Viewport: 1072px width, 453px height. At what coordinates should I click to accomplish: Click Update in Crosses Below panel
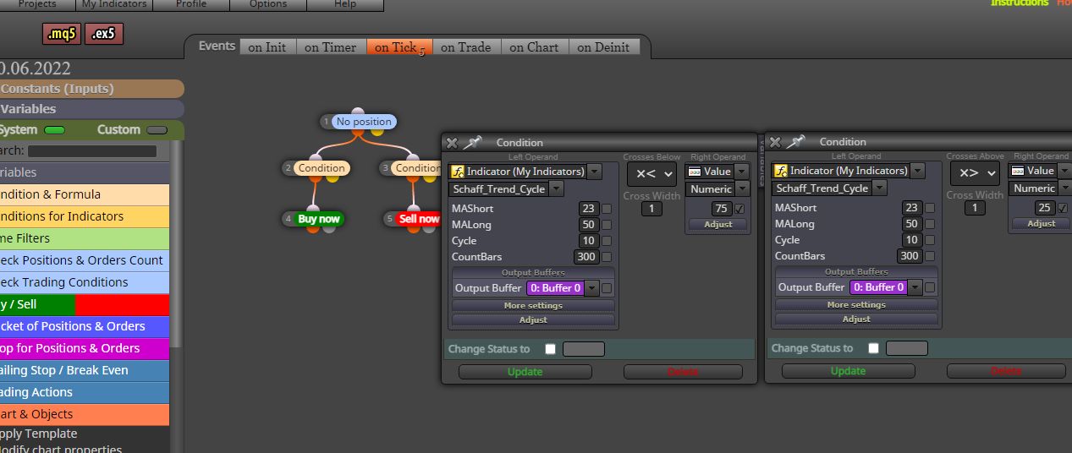525,372
